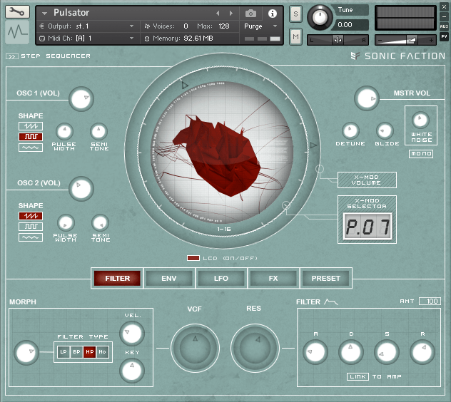Click the filter envelope R knob

coord(422,352)
